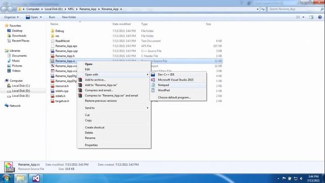The width and height of the screenshot is (325, 183).
Task: Click Computer in address breadcrumb
Action: tap(32, 9)
